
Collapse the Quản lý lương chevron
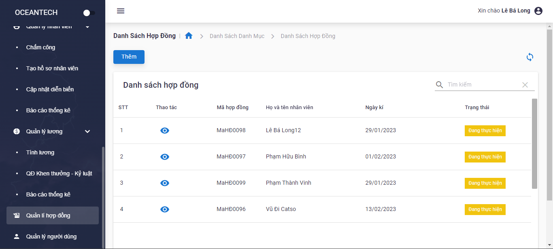pos(87,131)
